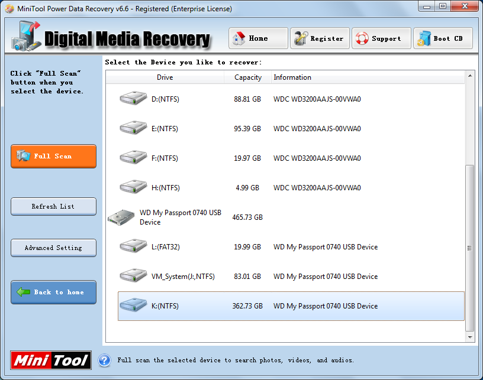Click the Boot CD disc icon
The height and width of the screenshot is (380, 483).
424,39
